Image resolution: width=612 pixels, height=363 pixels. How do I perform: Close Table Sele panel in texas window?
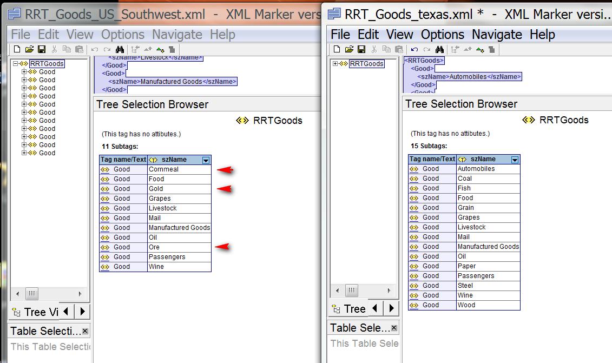click(394, 328)
